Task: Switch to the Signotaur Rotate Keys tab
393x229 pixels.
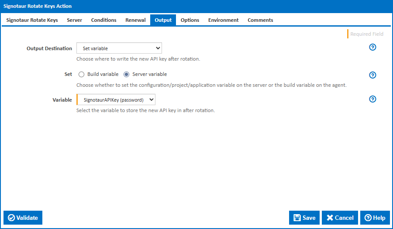Action: click(32, 20)
